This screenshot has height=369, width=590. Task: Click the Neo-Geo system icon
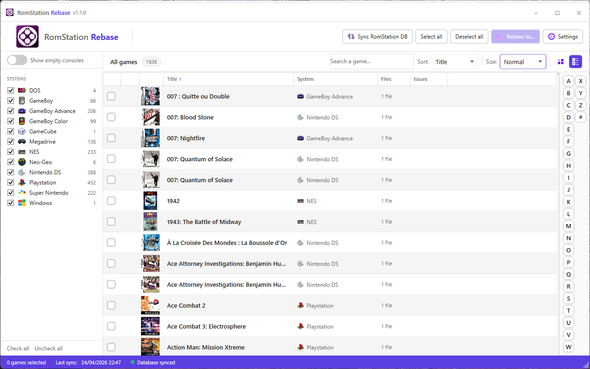22,162
